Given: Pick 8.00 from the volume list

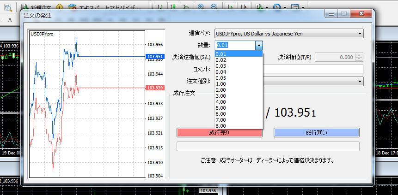Looking at the screenshot, I should 239,126.
